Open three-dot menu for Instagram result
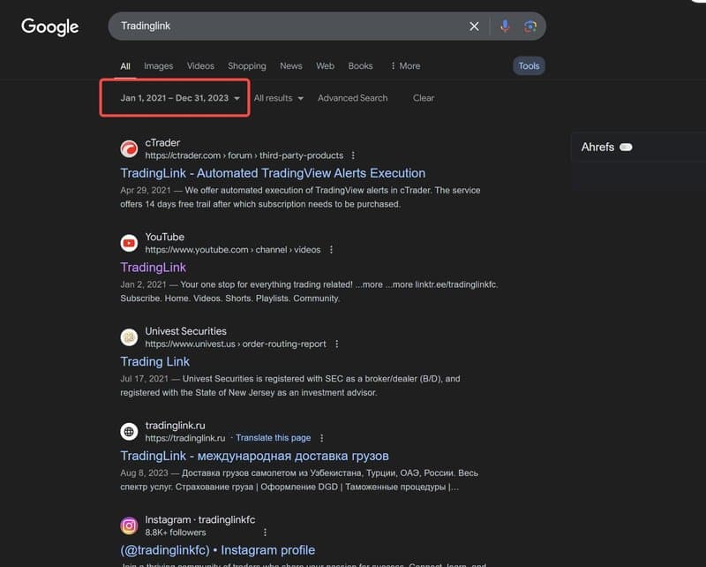Screen dimensions: 706x567 point(265,533)
